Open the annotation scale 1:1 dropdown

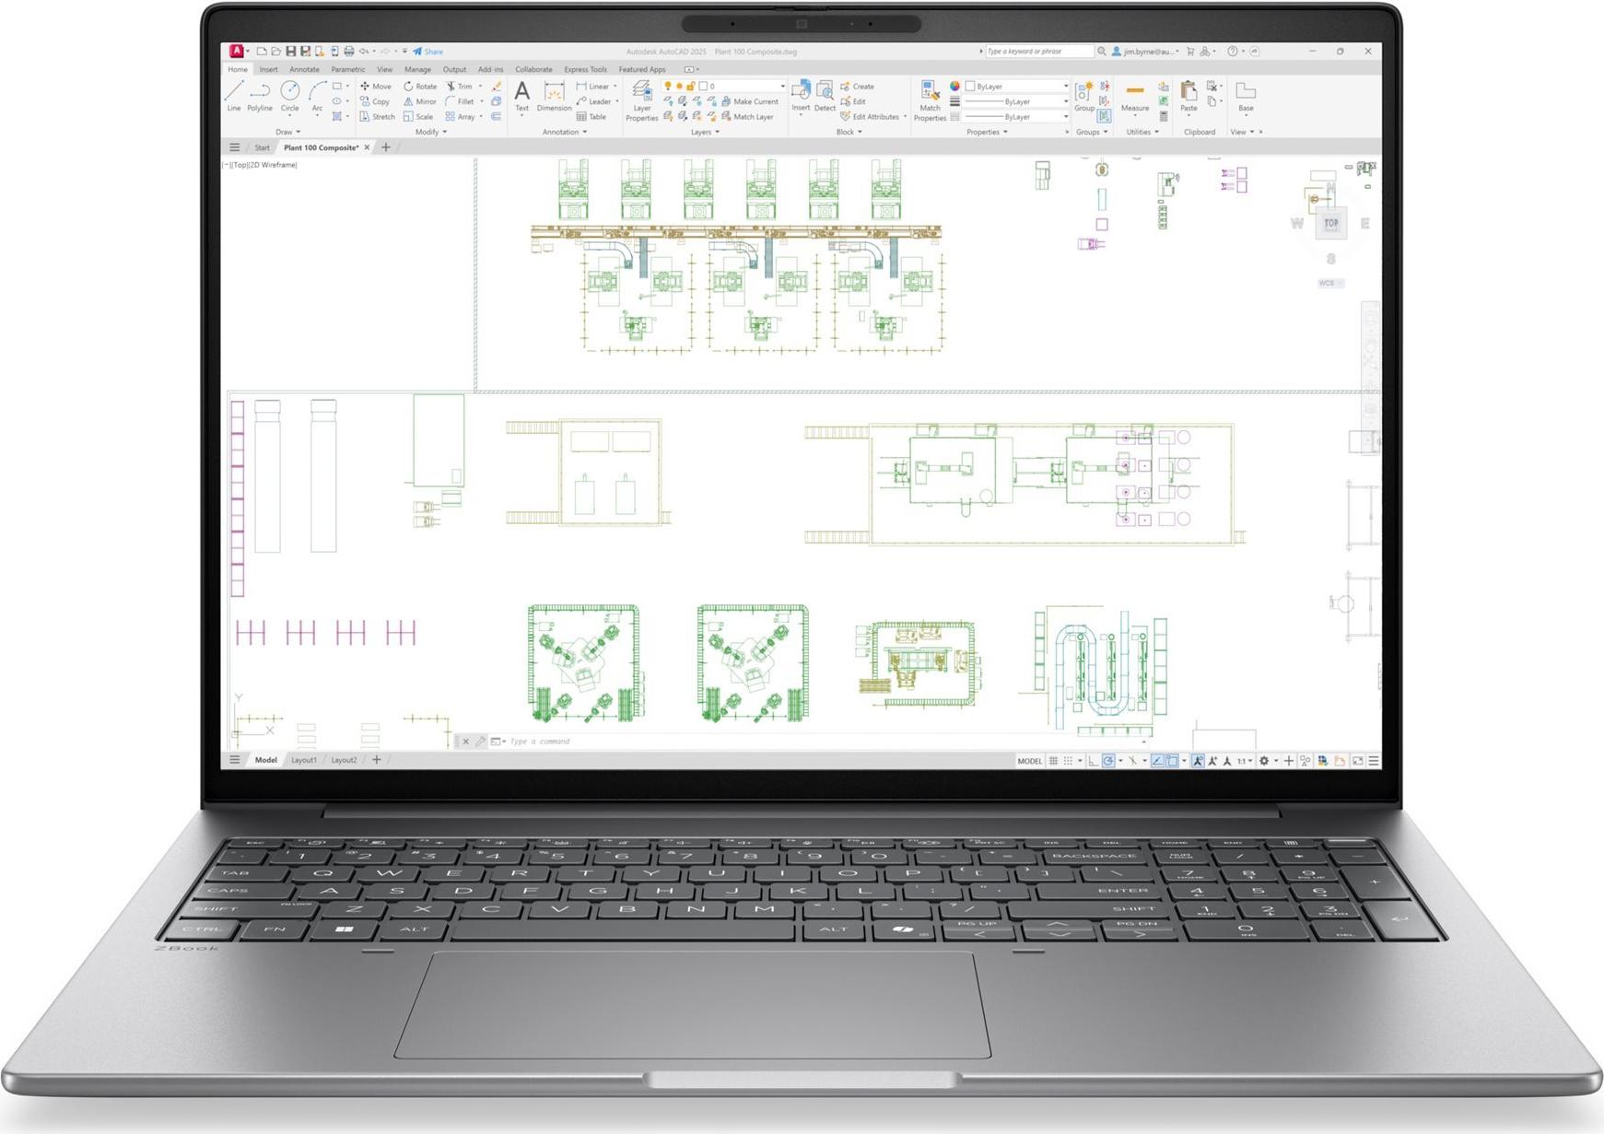1245,761
